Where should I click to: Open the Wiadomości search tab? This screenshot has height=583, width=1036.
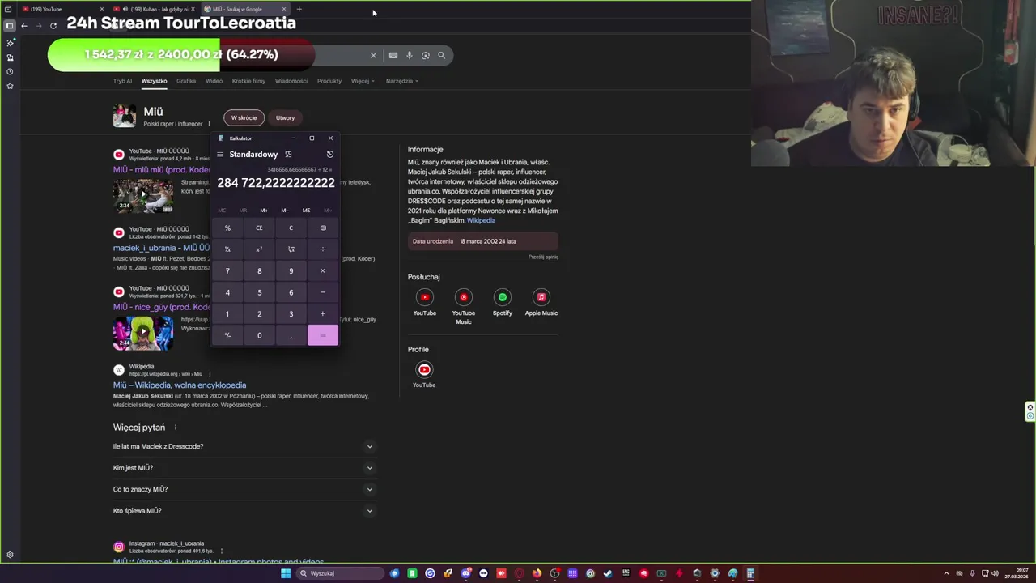point(291,81)
